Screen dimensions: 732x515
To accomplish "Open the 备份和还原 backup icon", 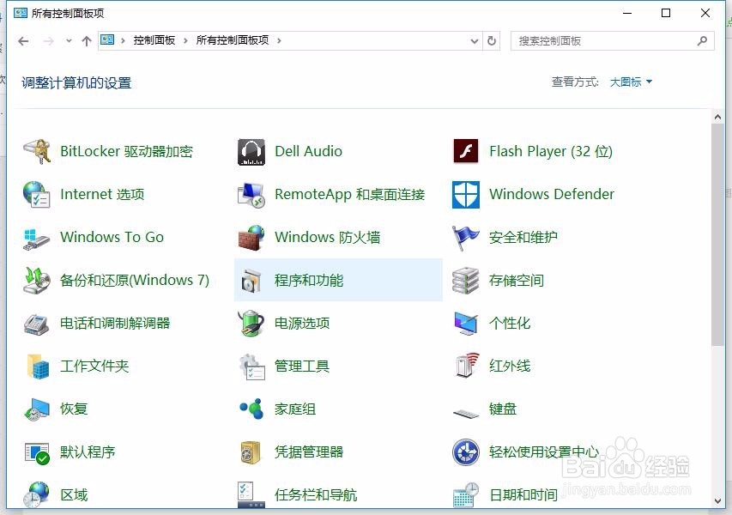I will [37, 280].
